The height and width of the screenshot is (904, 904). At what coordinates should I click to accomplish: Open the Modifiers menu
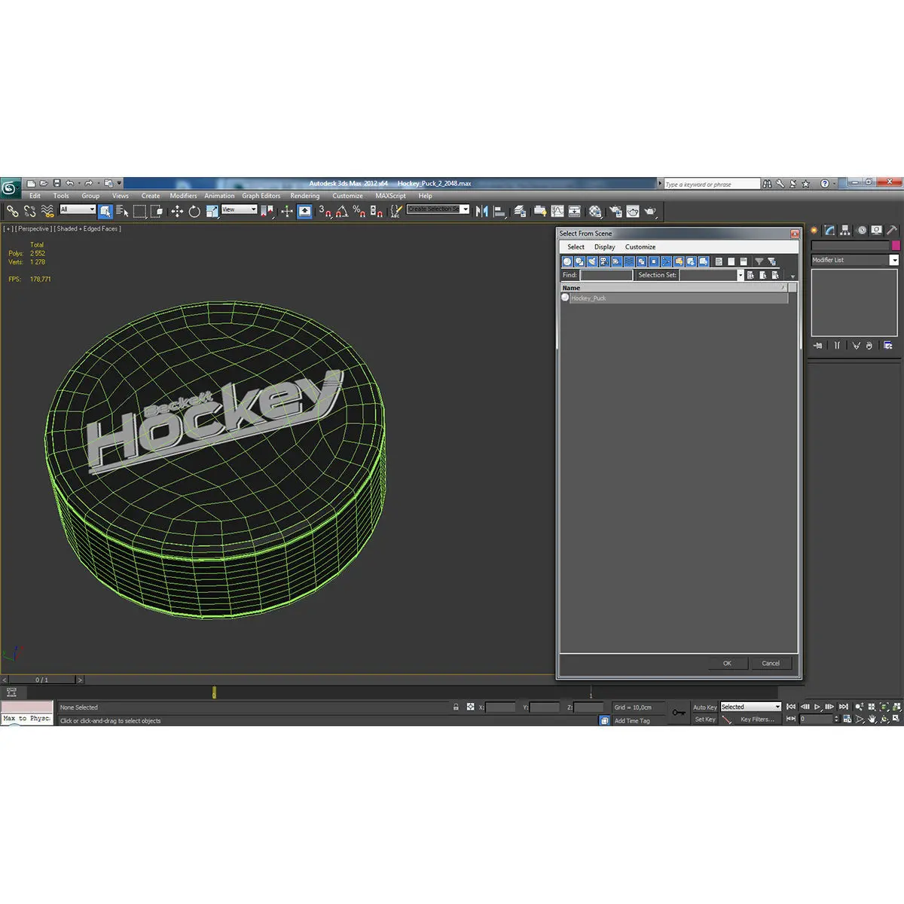[183, 196]
